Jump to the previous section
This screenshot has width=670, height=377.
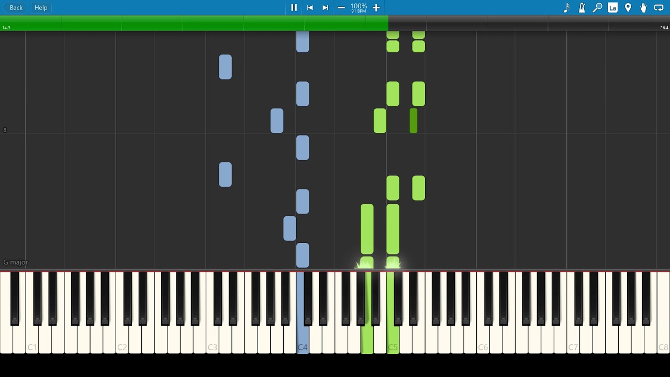(x=310, y=7)
